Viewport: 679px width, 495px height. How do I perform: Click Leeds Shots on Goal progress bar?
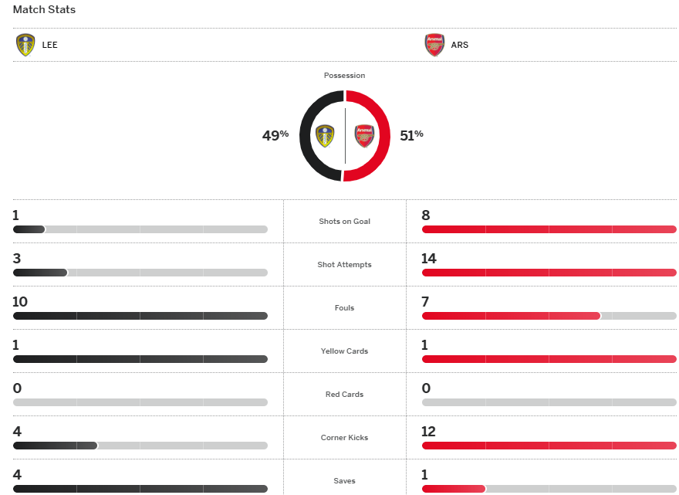click(x=139, y=229)
